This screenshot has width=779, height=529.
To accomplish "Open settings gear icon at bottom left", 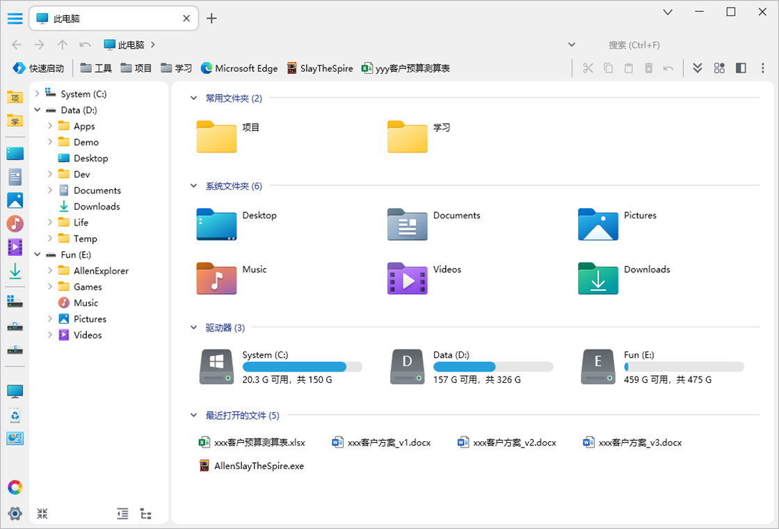I will click(x=15, y=513).
